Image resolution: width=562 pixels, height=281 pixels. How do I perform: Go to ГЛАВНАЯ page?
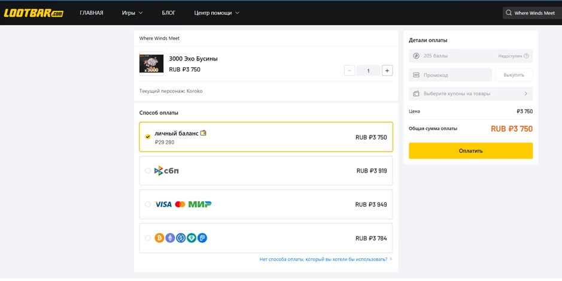coord(92,13)
